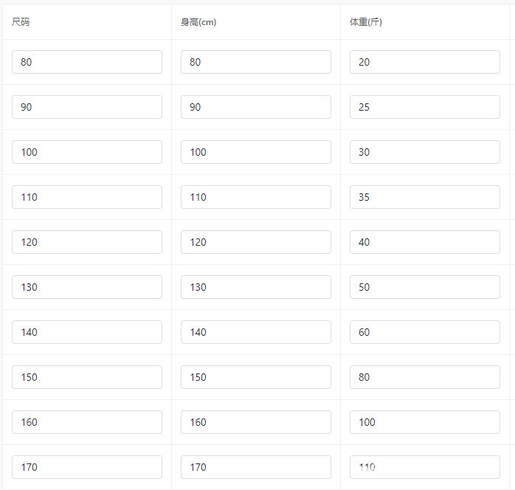Viewport: 515px width, 490px height.
Task: Click the 尺码 field containing 80
Action: [x=87, y=62]
